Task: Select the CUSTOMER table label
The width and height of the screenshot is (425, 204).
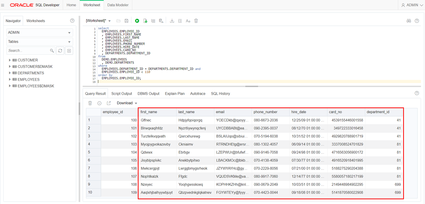Action: (28, 60)
